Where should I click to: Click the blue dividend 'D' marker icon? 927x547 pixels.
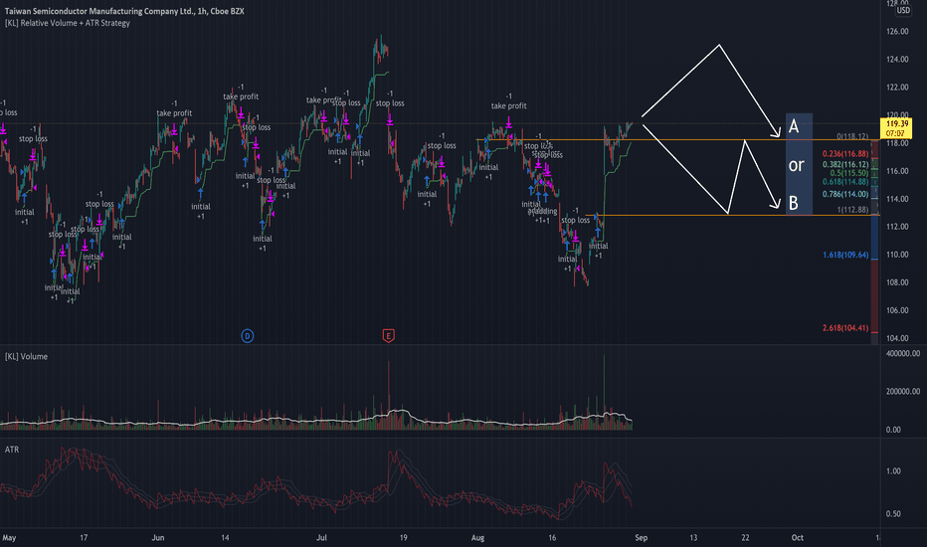pos(247,336)
